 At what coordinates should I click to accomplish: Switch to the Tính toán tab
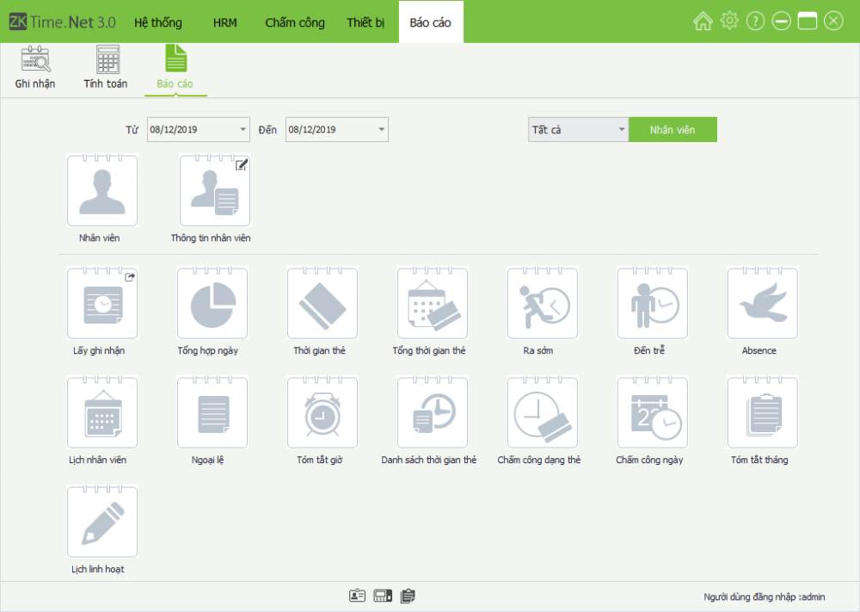(105, 67)
